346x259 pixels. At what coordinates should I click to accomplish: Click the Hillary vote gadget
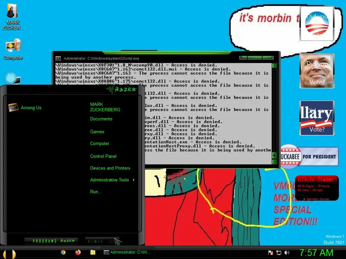317,118
